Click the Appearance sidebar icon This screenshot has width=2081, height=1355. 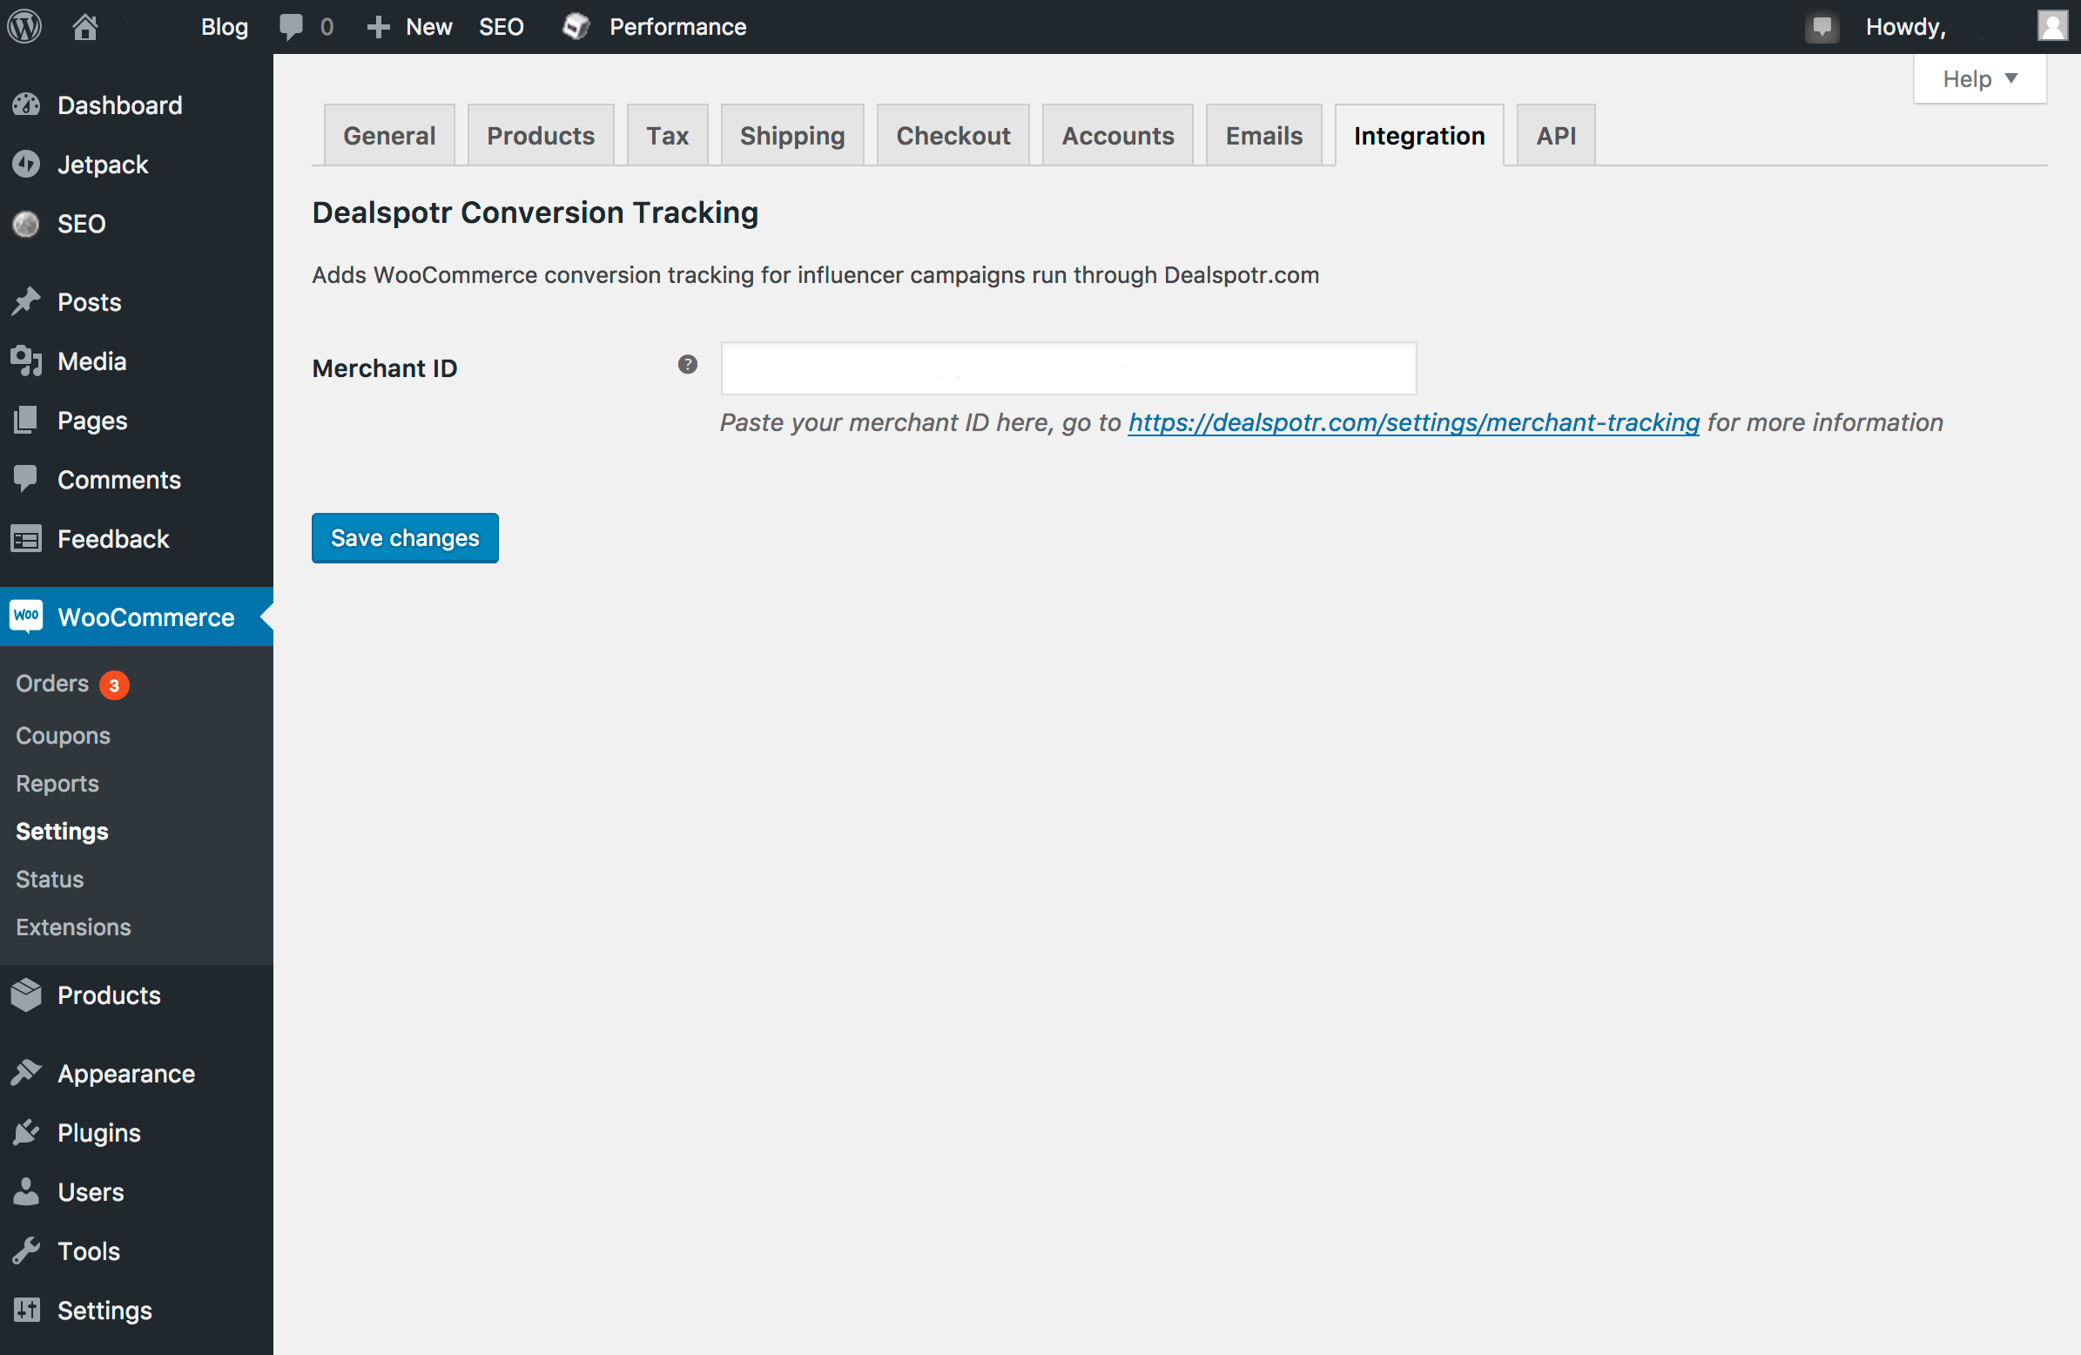27,1073
